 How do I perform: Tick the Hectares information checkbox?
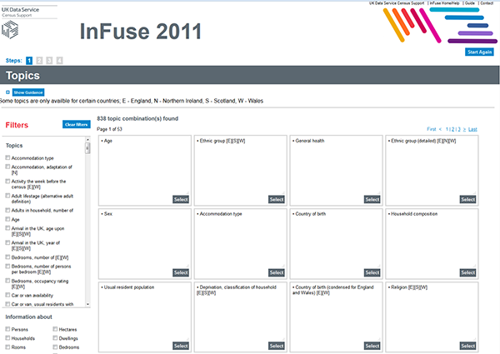coord(55,329)
